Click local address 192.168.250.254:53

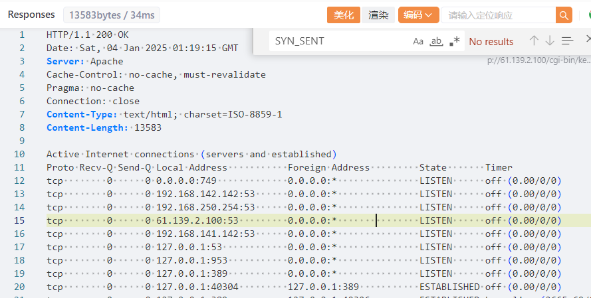205,207
